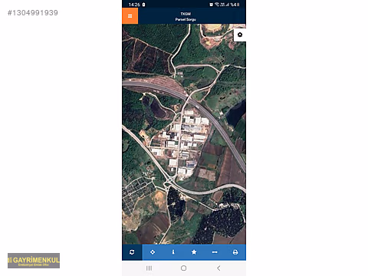Tap Android back arrow
The height and width of the screenshot is (276, 368).
click(x=219, y=268)
